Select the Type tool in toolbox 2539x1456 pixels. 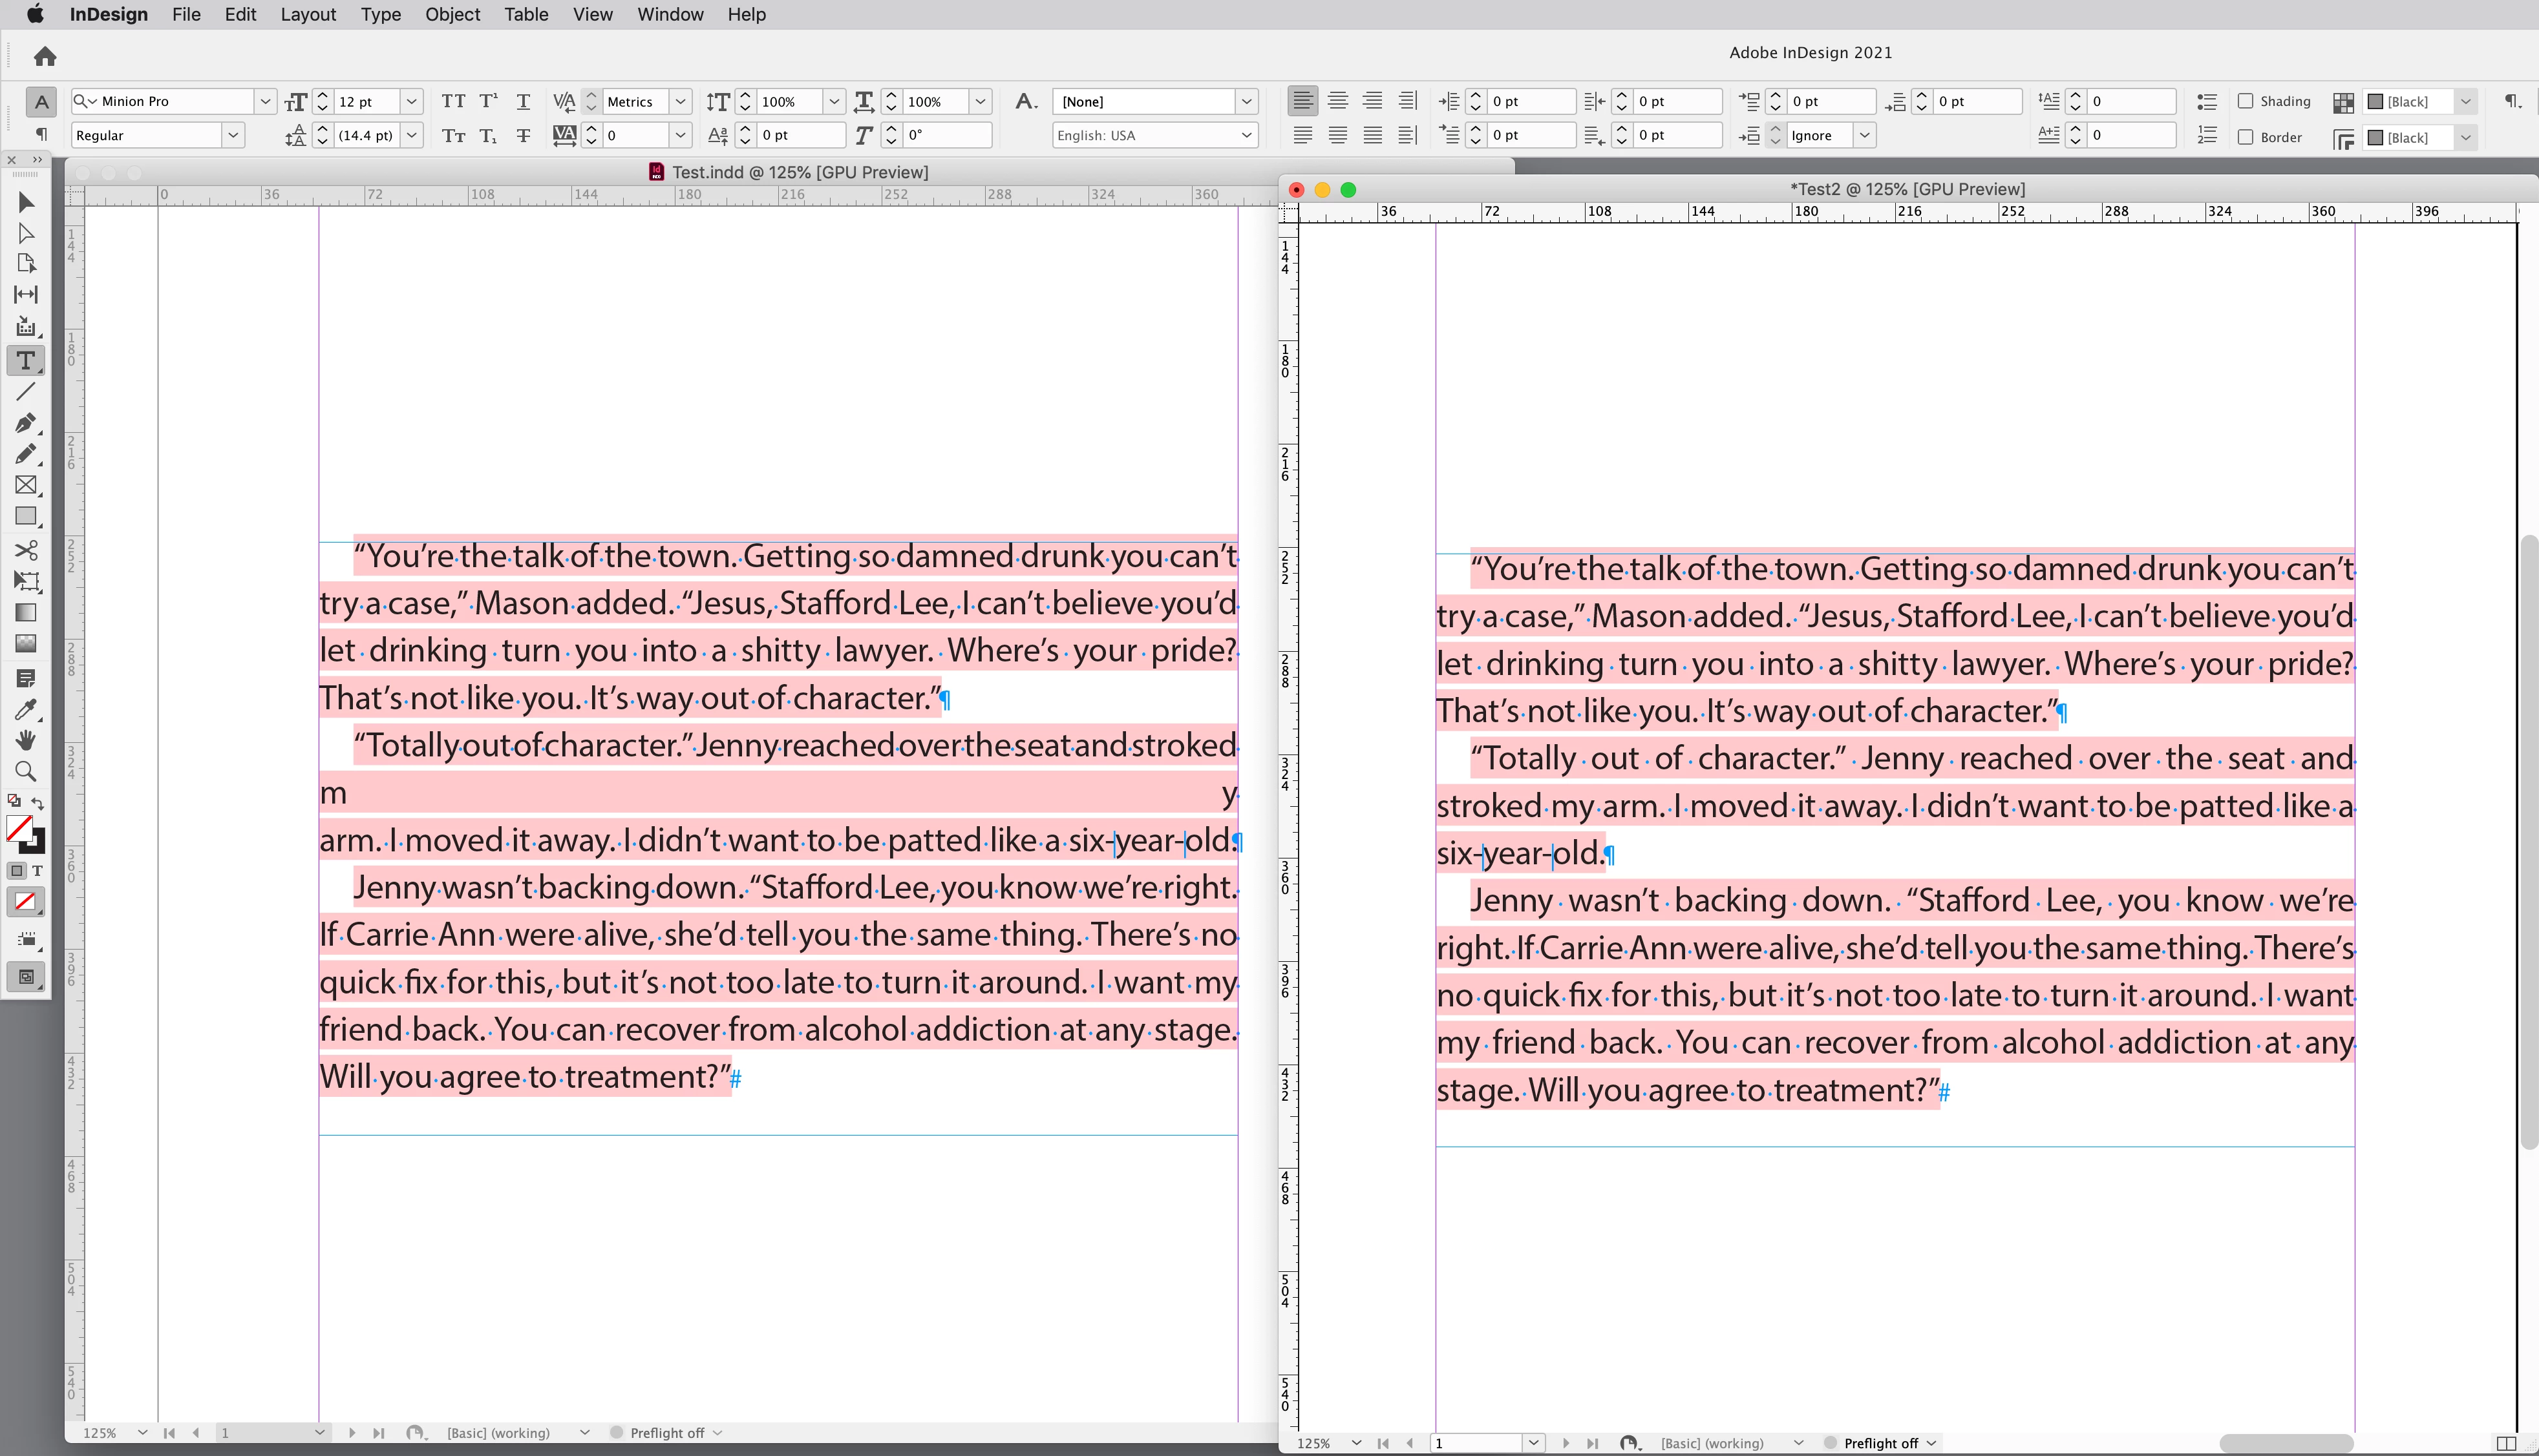coord(26,361)
